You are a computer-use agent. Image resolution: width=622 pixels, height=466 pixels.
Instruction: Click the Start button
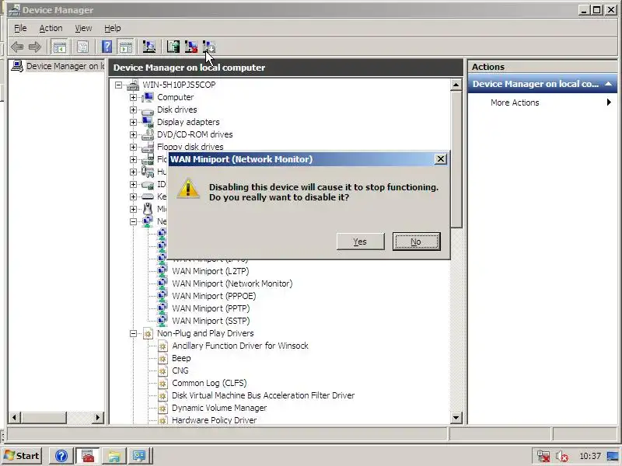[x=23, y=456]
